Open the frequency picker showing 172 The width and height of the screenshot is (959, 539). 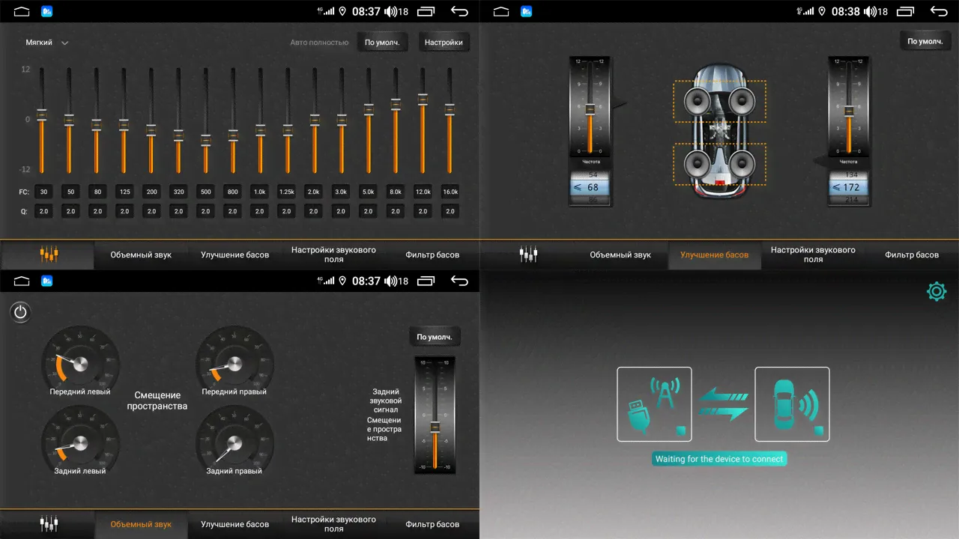click(848, 187)
